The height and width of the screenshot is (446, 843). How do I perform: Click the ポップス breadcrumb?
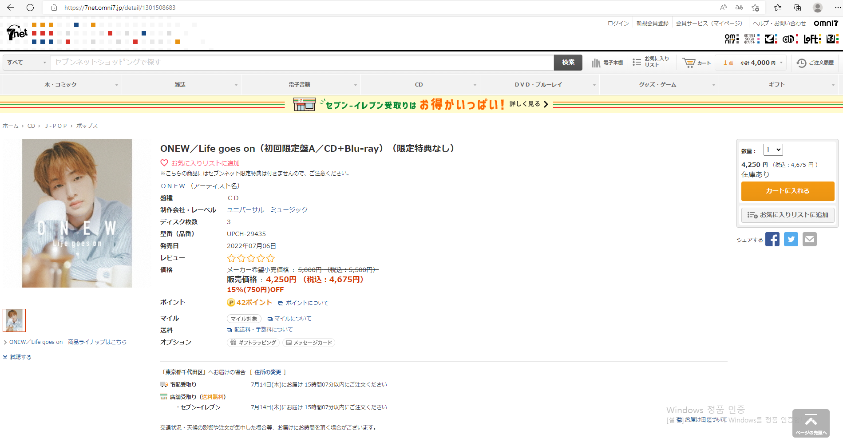click(x=87, y=126)
